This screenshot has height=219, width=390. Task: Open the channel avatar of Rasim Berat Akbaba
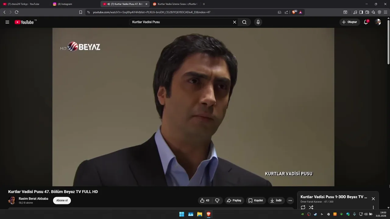pos(12,200)
